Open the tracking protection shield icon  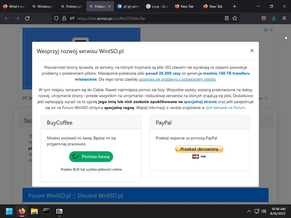(56, 18)
